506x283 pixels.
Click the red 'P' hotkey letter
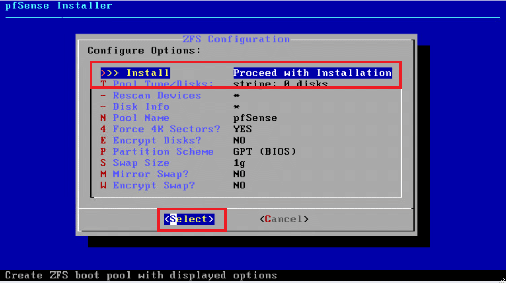103,152
